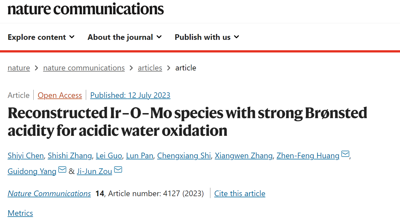Screen dimensions: 400x220
Task: Click the Published: 12 July 2023 link
Action: (x=130, y=95)
